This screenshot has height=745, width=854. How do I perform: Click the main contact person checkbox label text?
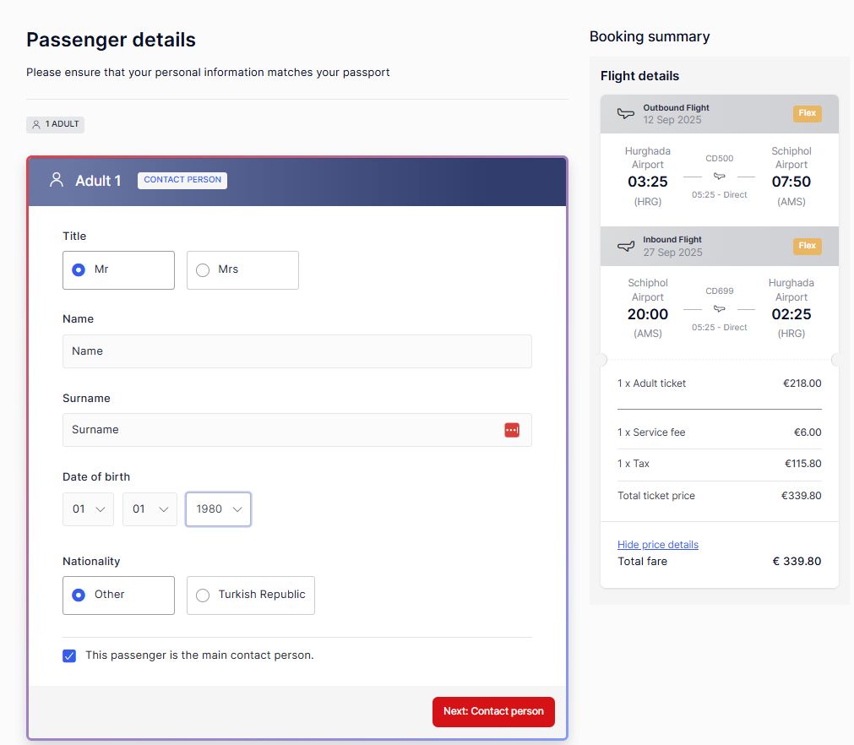[199, 655]
